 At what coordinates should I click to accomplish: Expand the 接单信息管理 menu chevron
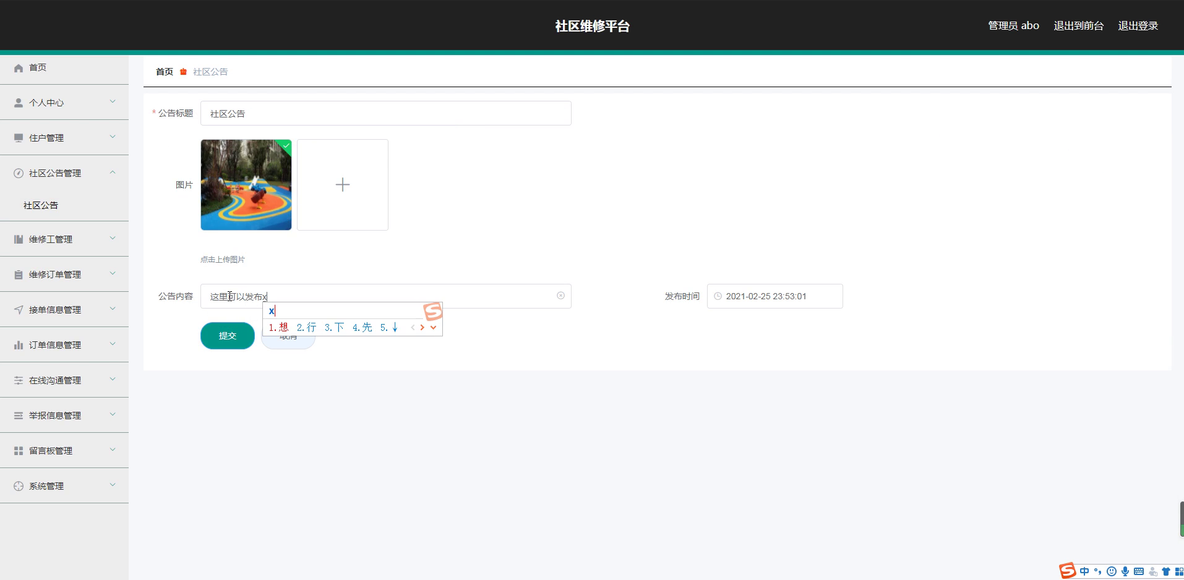113,309
